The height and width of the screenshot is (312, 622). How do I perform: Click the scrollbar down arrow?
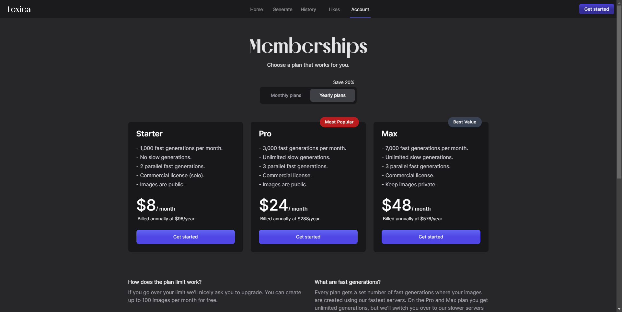click(619, 309)
